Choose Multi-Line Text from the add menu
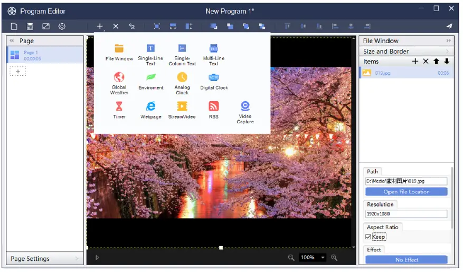 tap(214, 49)
